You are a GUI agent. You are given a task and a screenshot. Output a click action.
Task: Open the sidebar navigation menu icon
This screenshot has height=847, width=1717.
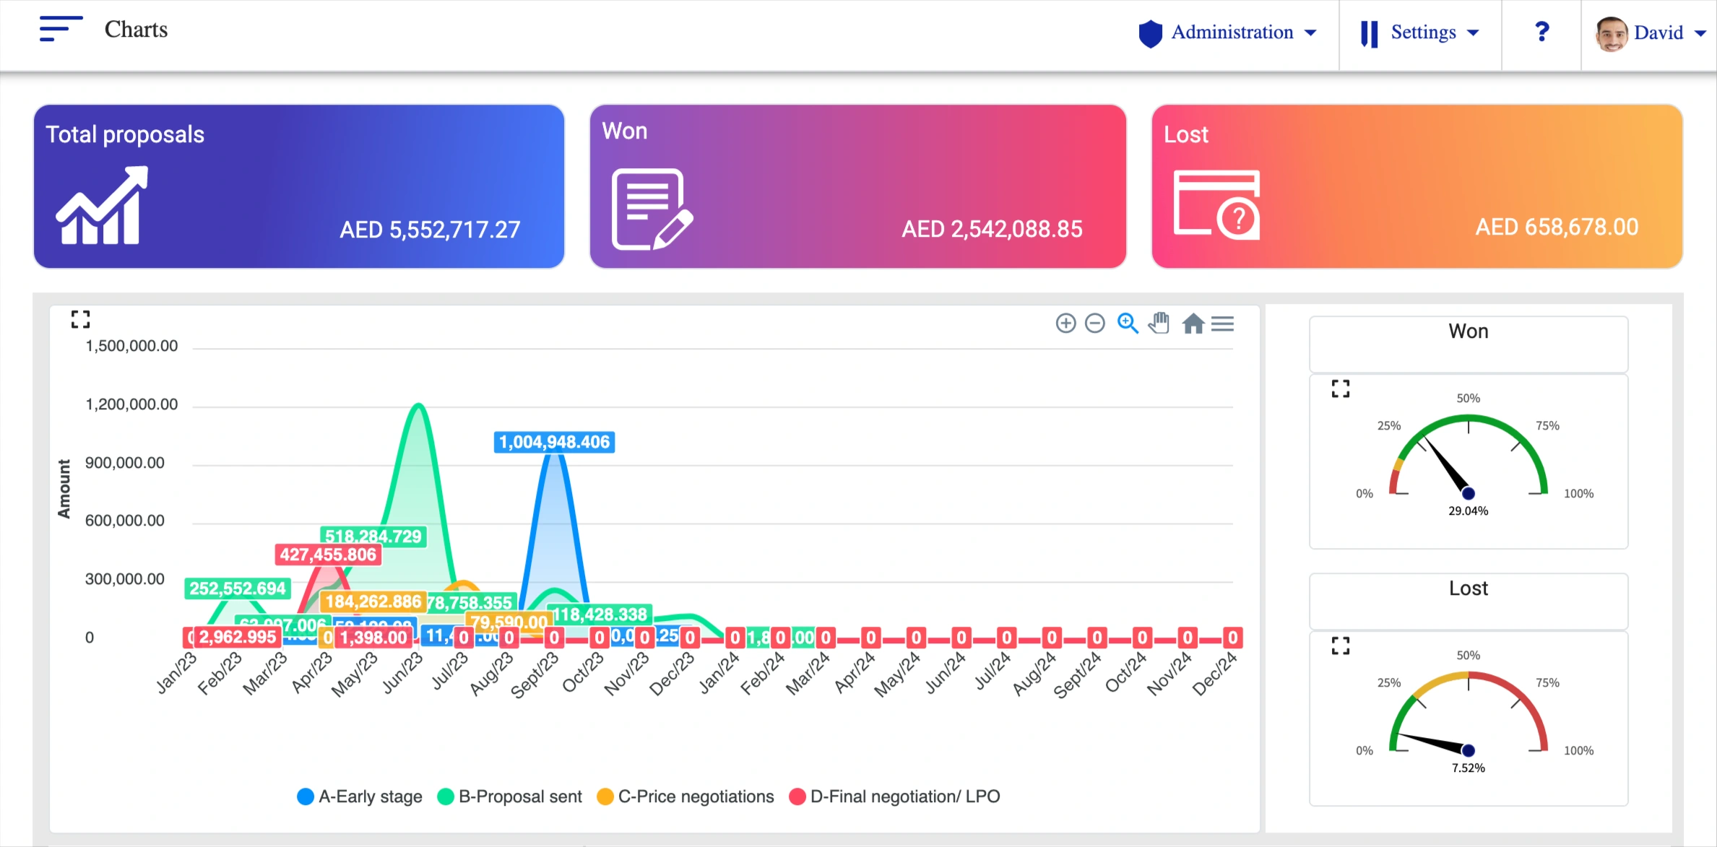click(x=59, y=30)
